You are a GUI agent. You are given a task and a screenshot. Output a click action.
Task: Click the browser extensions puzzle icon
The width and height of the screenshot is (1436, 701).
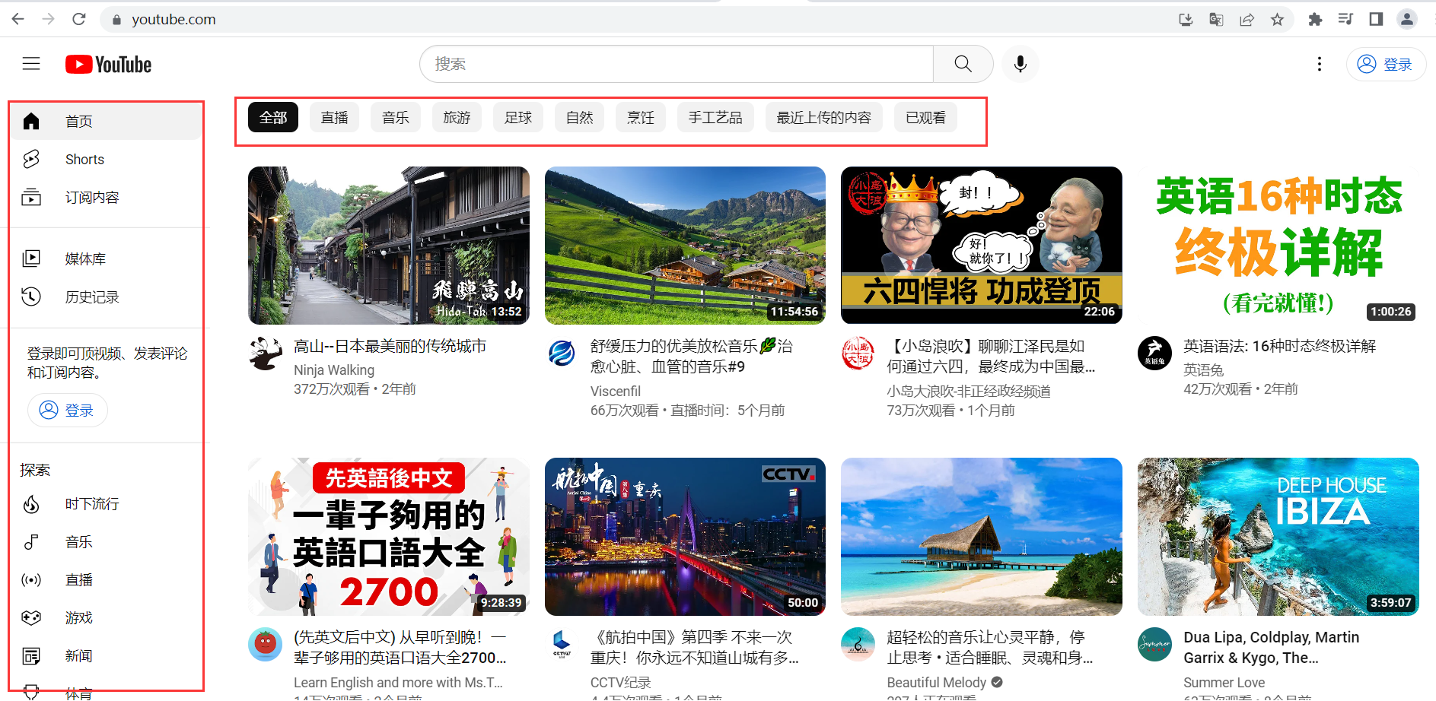coord(1315,19)
